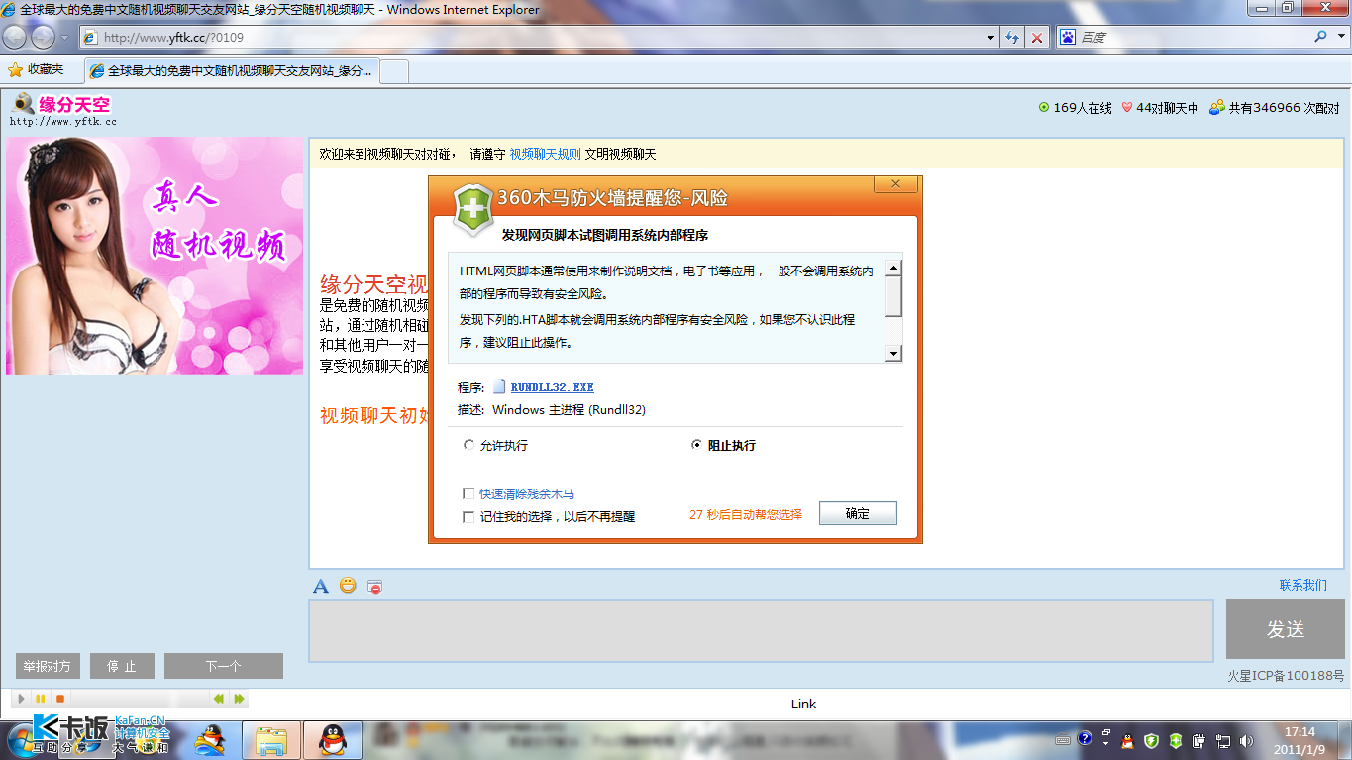Image resolution: width=1352 pixels, height=760 pixels.
Task: Click the volume speaker tray icon
Action: (1246, 740)
